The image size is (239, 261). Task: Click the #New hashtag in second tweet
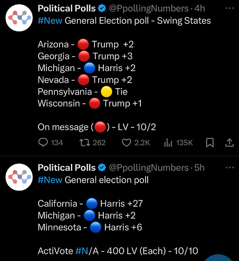point(50,180)
